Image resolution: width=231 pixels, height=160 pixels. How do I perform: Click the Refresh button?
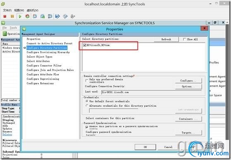coord(166,39)
